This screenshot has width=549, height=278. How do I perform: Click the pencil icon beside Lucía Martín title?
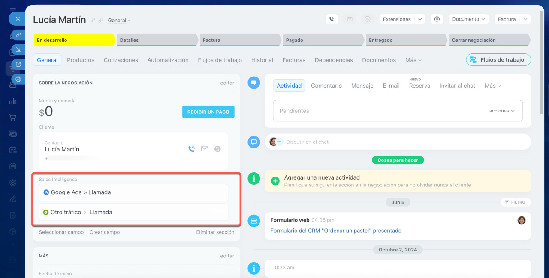93,21
